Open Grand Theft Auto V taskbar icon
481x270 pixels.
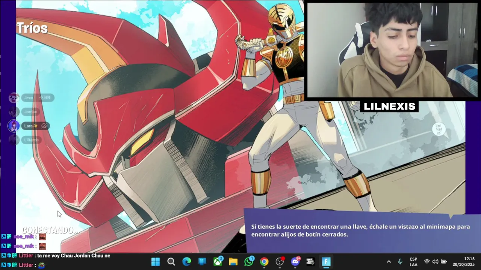coord(310,262)
